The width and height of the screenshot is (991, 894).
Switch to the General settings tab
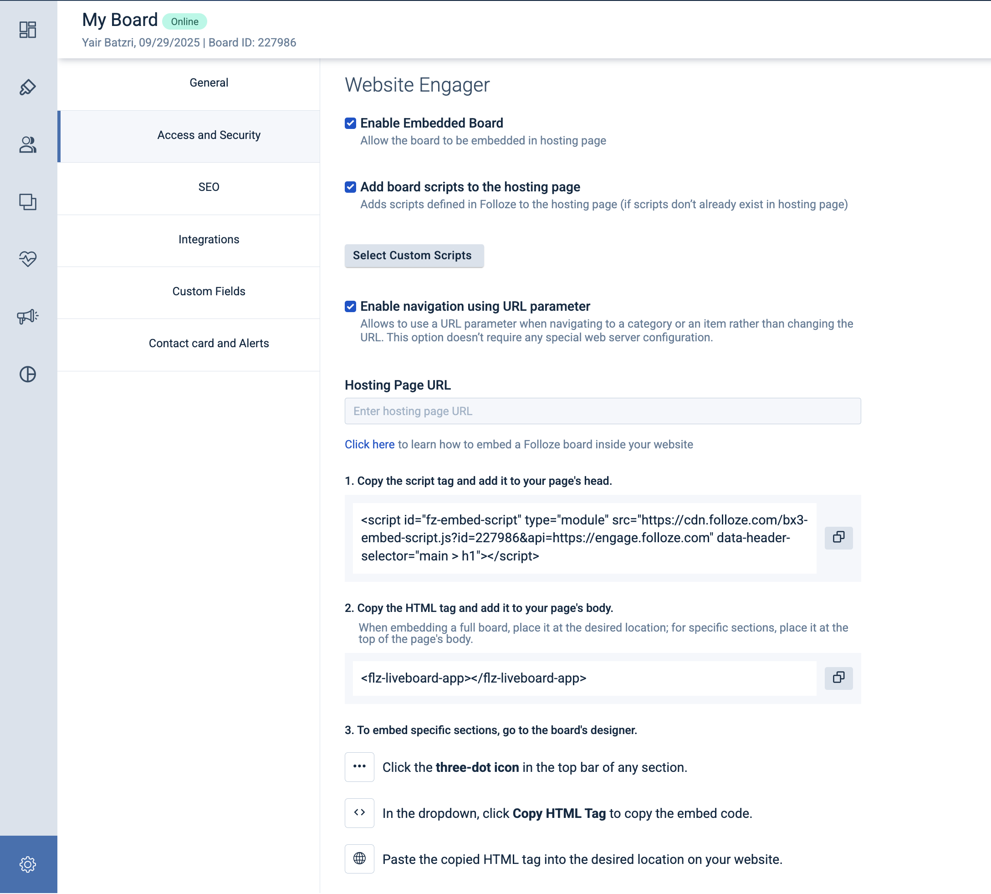pyautogui.click(x=209, y=83)
